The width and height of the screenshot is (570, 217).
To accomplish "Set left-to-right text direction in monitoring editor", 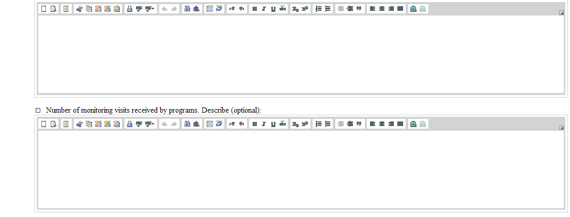I will coord(232,124).
